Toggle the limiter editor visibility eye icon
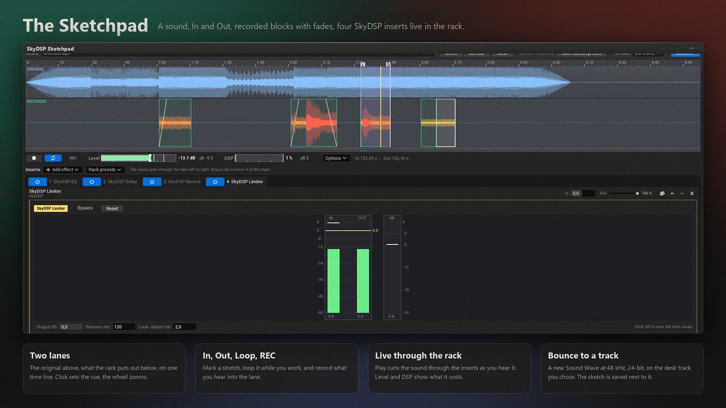Viewport: 726px width, 408px height. 662,193
